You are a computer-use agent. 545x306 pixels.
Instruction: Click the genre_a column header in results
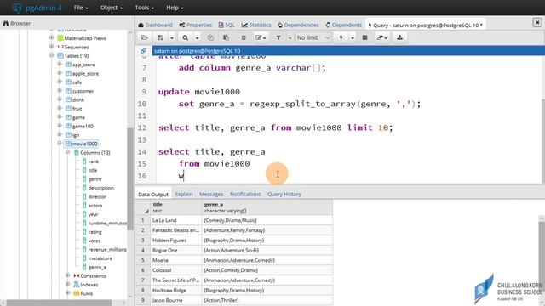click(x=267, y=207)
